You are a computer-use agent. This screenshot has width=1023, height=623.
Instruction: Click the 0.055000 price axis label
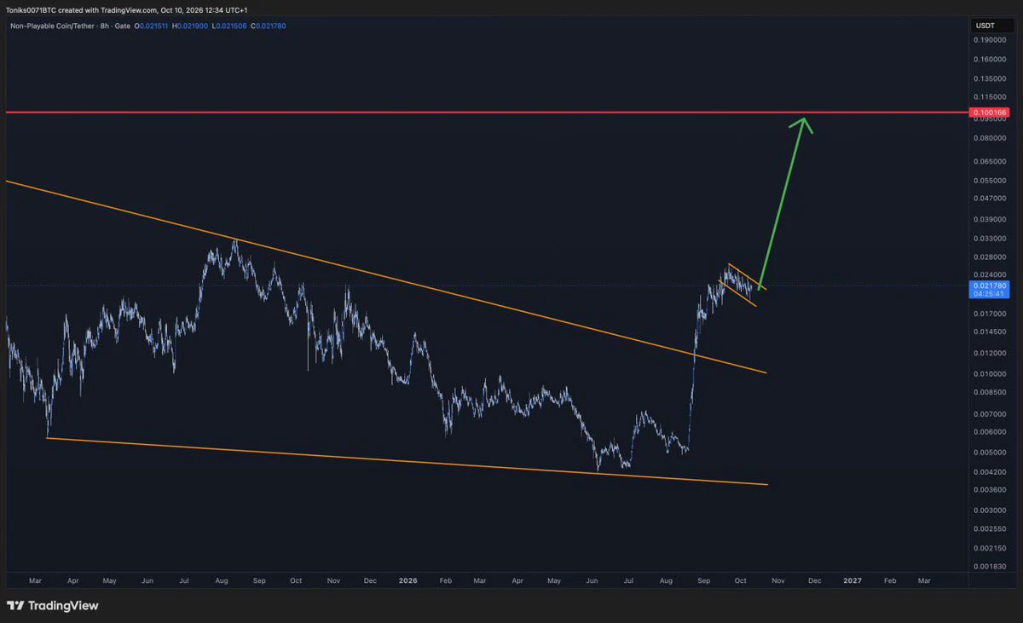[991, 181]
